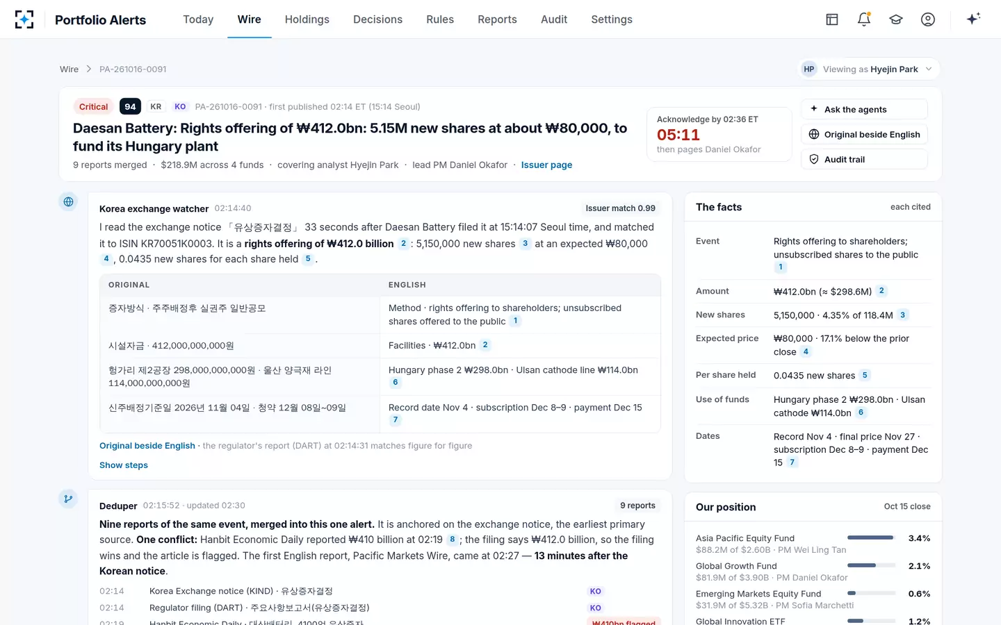Switch to the Today tab
The height and width of the screenshot is (625, 1001).
pos(198,19)
